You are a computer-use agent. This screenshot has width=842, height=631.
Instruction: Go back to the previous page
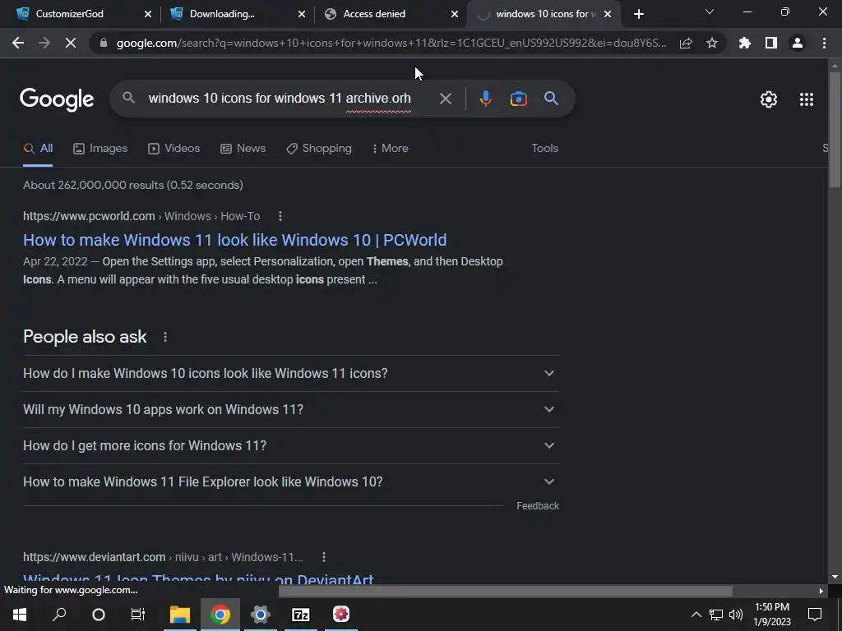pos(18,43)
